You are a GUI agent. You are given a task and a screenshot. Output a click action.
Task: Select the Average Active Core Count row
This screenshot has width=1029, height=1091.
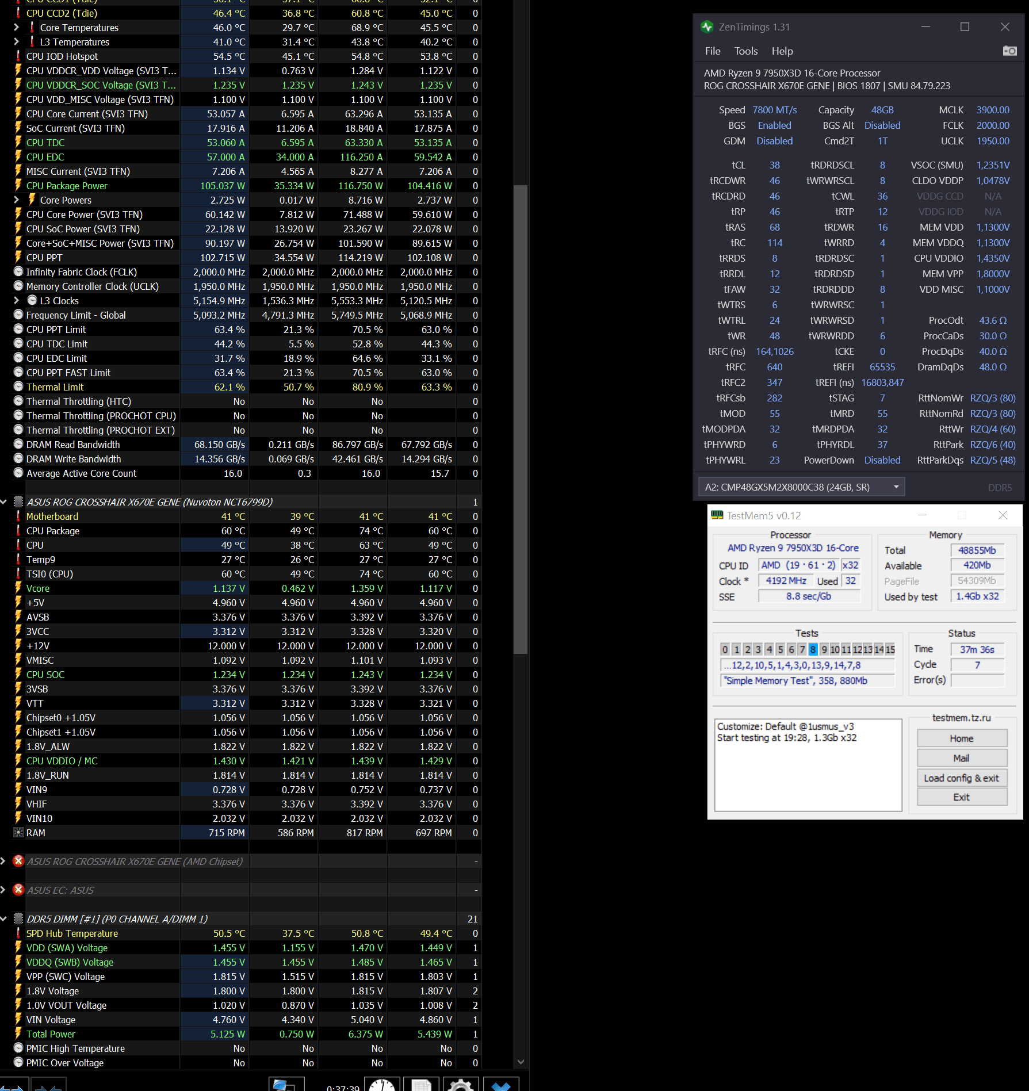pyautogui.click(x=240, y=473)
